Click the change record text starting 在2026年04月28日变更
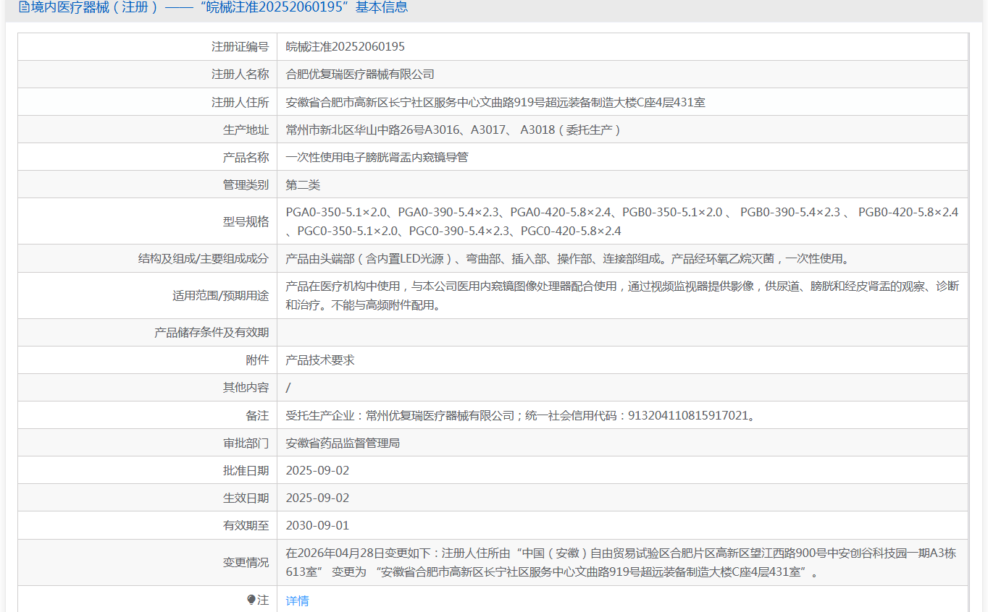 pyautogui.click(x=621, y=562)
